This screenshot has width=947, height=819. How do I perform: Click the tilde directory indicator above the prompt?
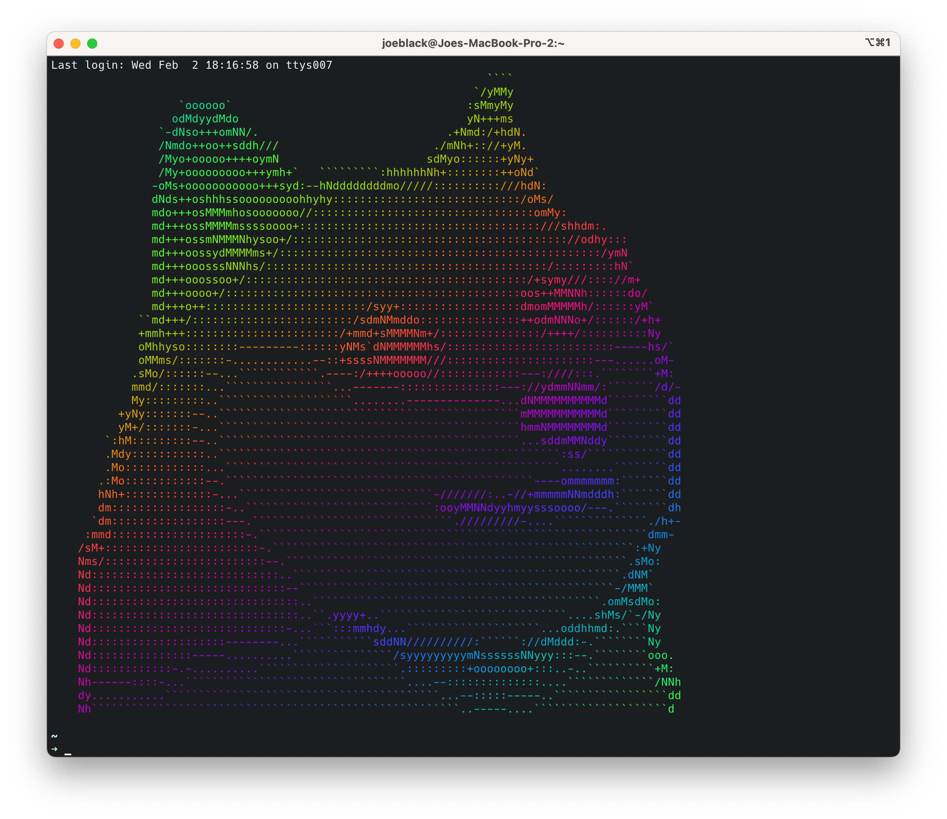tap(54, 736)
